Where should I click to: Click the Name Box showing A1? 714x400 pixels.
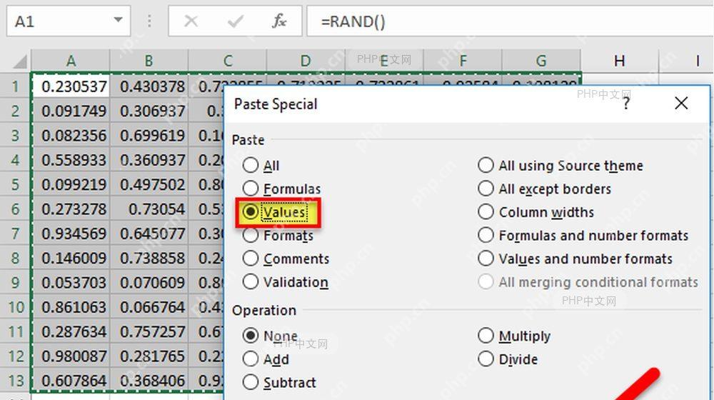[69, 21]
